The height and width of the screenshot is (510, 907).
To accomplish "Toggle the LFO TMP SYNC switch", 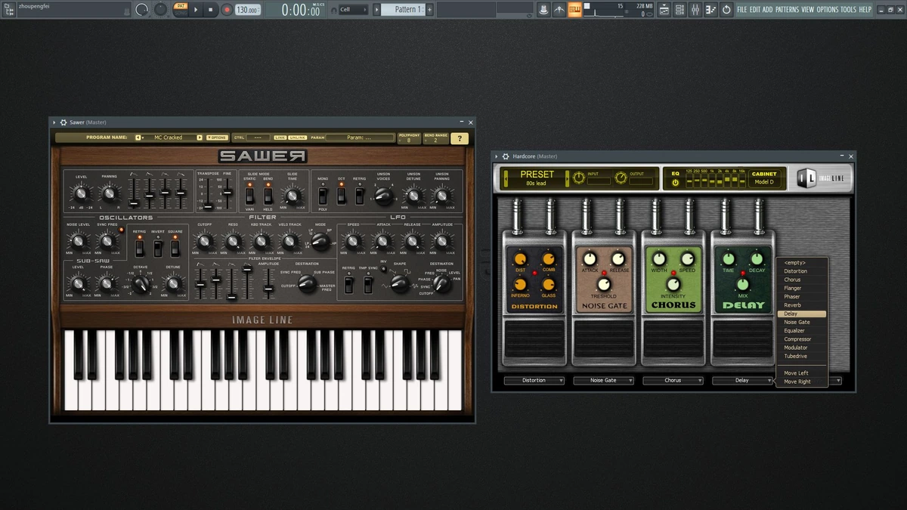I will point(367,285).
